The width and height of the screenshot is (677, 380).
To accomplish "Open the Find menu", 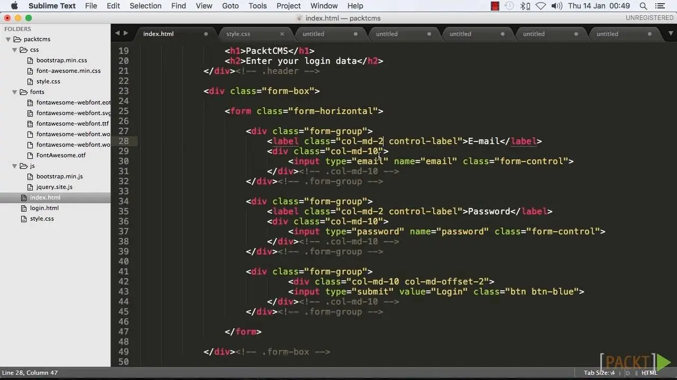I will pos(179,6).
